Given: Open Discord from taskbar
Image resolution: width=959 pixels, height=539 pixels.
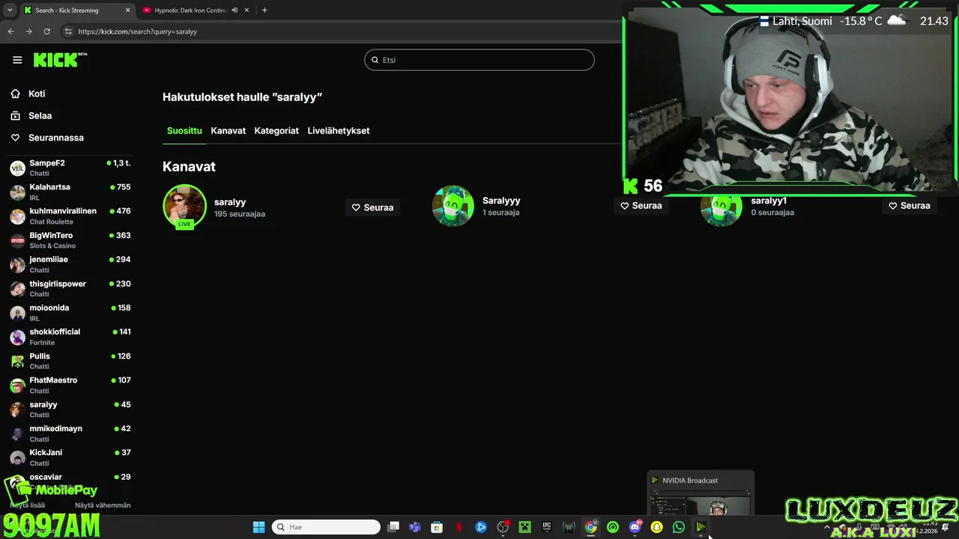Looking at the screenshot, I should coord(635,527).
